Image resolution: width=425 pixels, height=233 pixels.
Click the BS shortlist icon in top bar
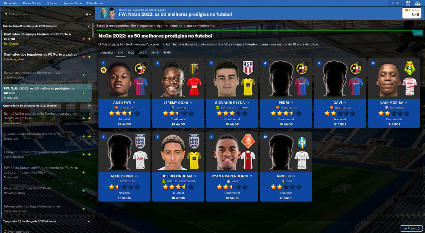[x=408, y=3]
